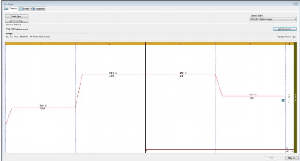The height and width of the screenshot is (161, 300).
Task: Click the olive END bar
Action: [295, 97]
